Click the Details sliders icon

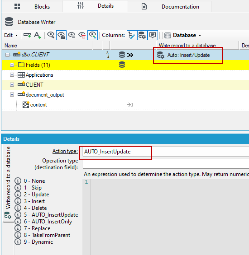[81, 5]
